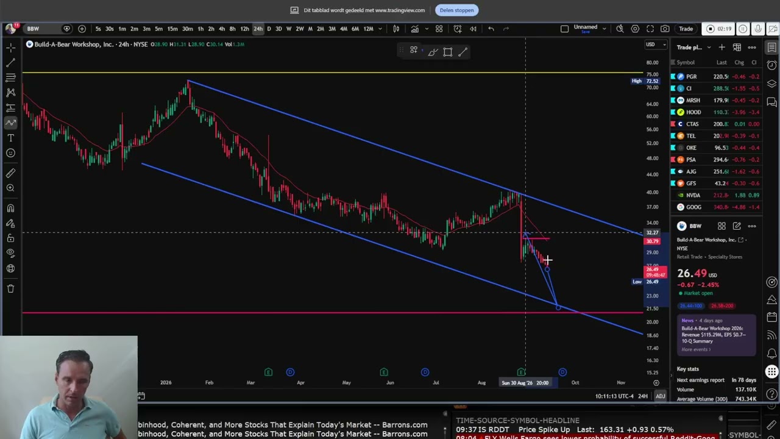Screen dimensions: 780x439
Task: Enter fullscreen chart mode
Action: [650, 29]
